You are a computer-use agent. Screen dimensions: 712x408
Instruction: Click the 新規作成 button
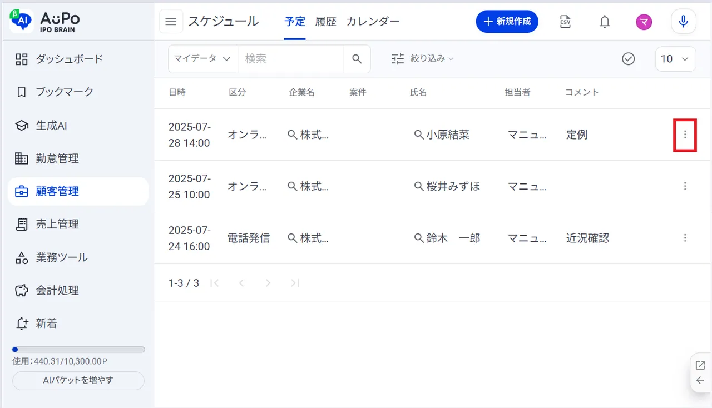507,22
